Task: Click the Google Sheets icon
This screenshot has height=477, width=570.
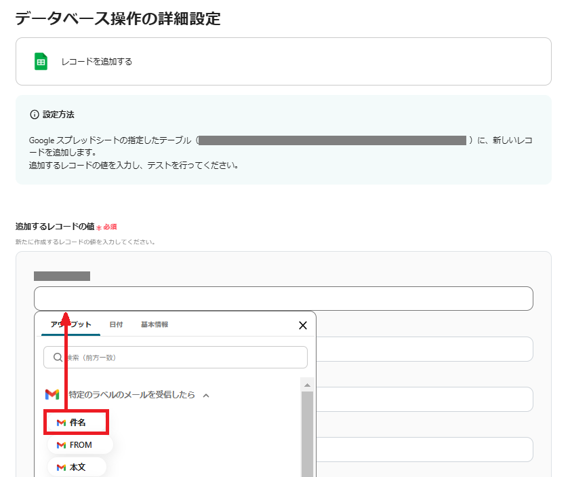Action: [x=41, y=62]
